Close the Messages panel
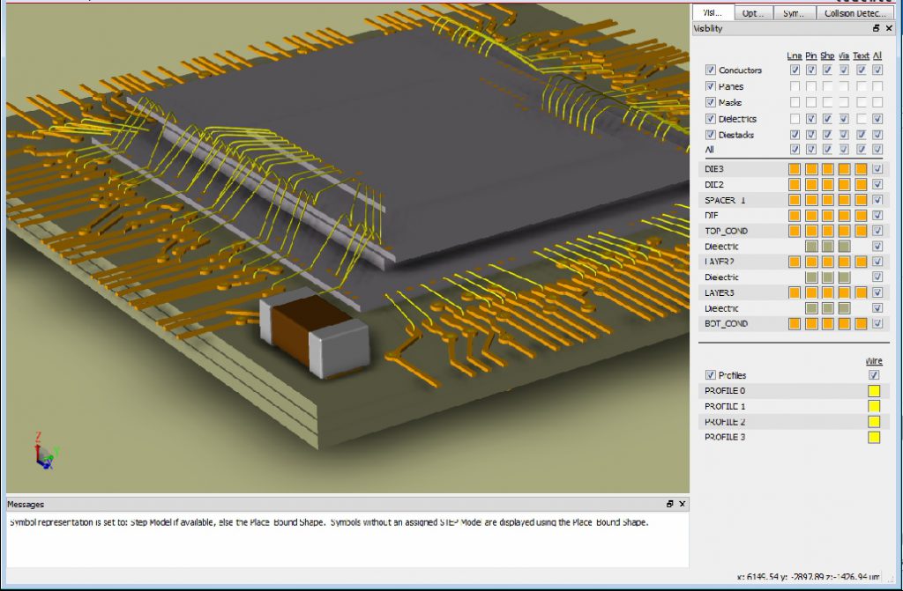Viewport: 903px width, 591px height. click(682, 504)
